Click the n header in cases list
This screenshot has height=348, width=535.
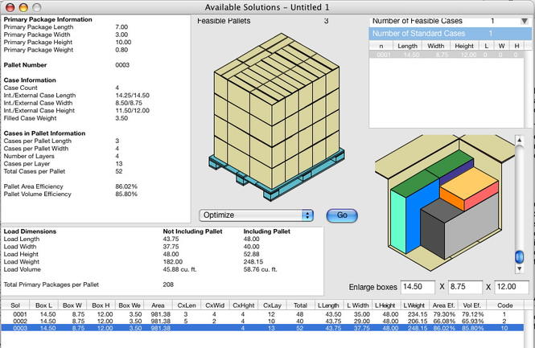click(381, 46)
